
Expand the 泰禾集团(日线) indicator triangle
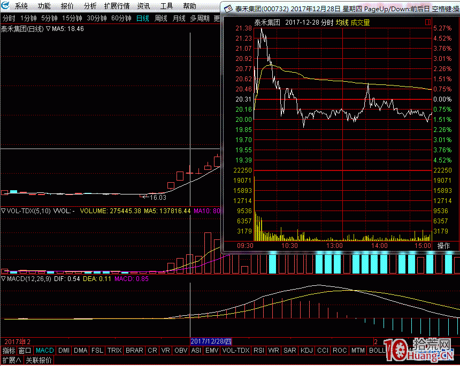pyautogui.click(x=48, y=29)
